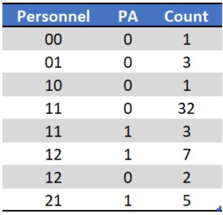Screen dimensions: 223x215
Task: Select the Count column header
Action: click(186, 16)
